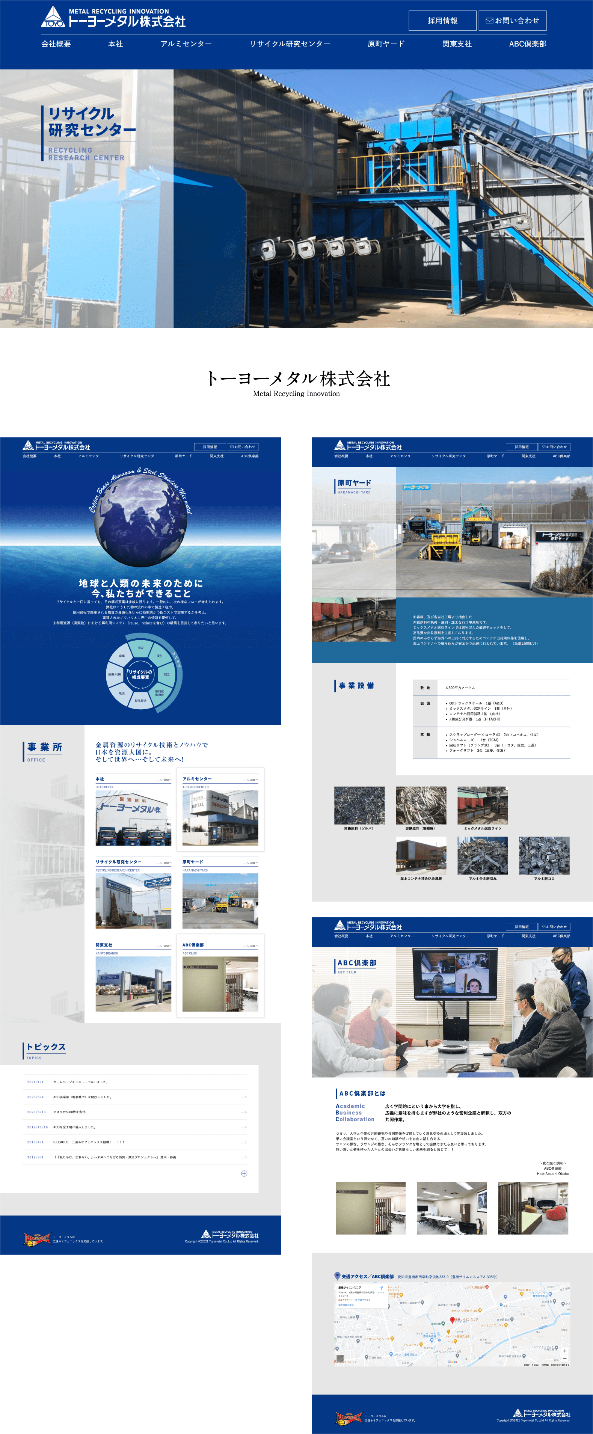Click お問い合わせ in the 原町ヤード mockup header
The height and width of the screenshot is (1434, 593).
(555, 447)
